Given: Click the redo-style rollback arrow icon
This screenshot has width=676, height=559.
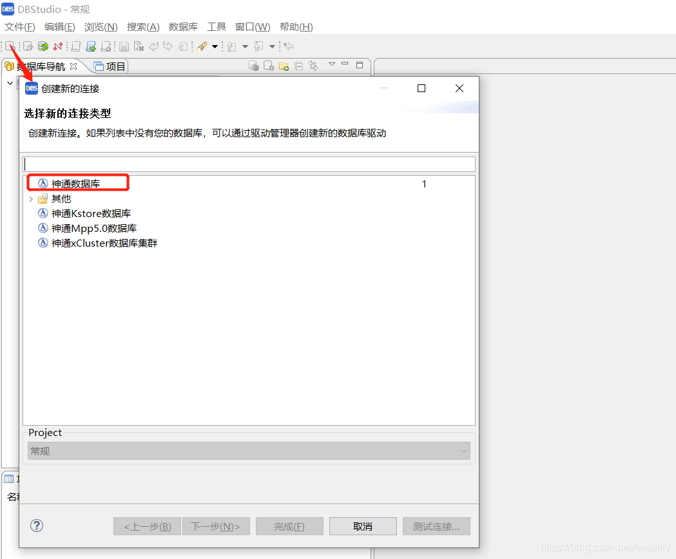Looking at the screenshot, I should click(168, 46).
